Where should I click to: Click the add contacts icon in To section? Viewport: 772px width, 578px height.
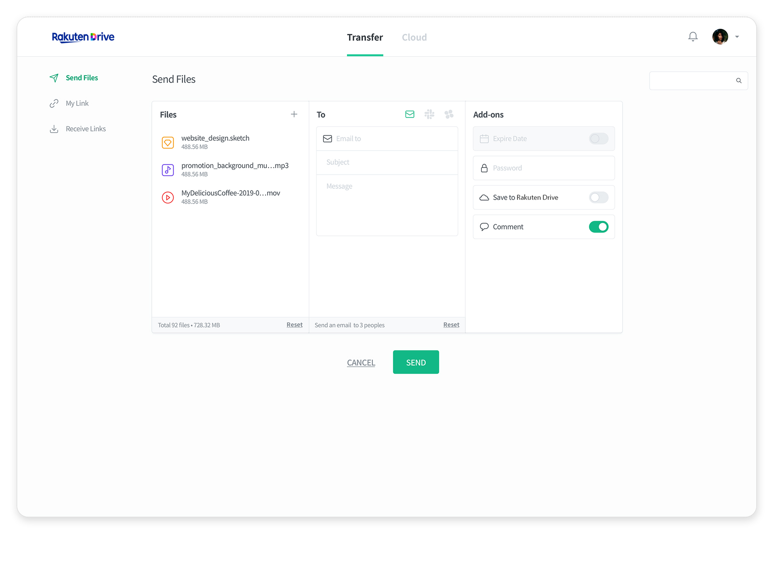coord(449,115)
